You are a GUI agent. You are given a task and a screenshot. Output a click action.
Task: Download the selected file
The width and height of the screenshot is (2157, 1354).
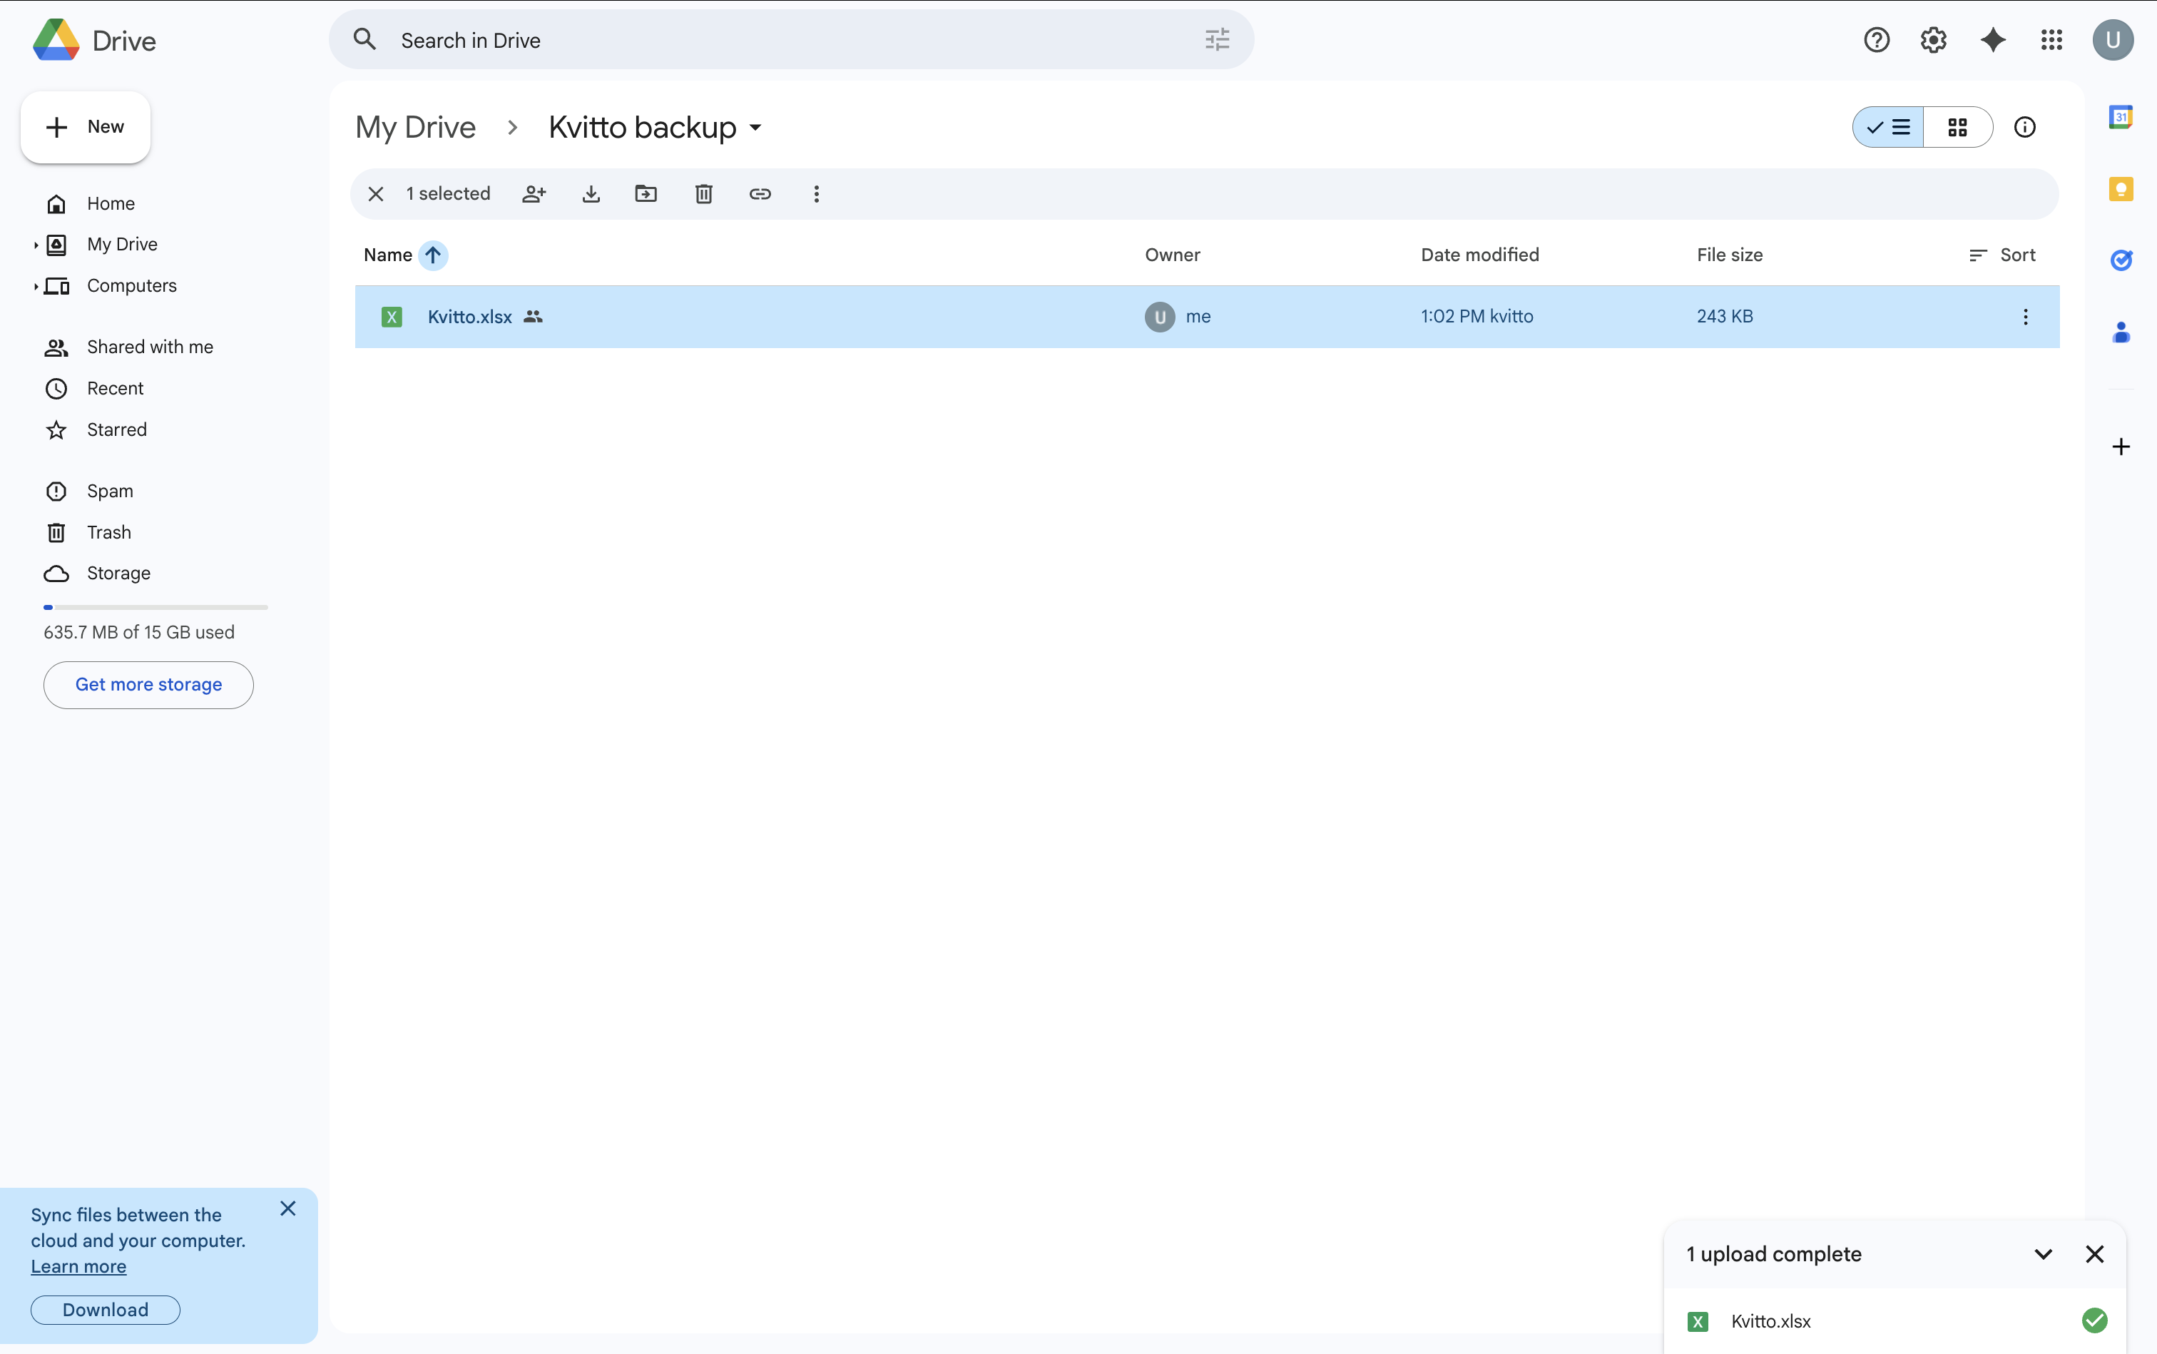click(x=591, y=193)
